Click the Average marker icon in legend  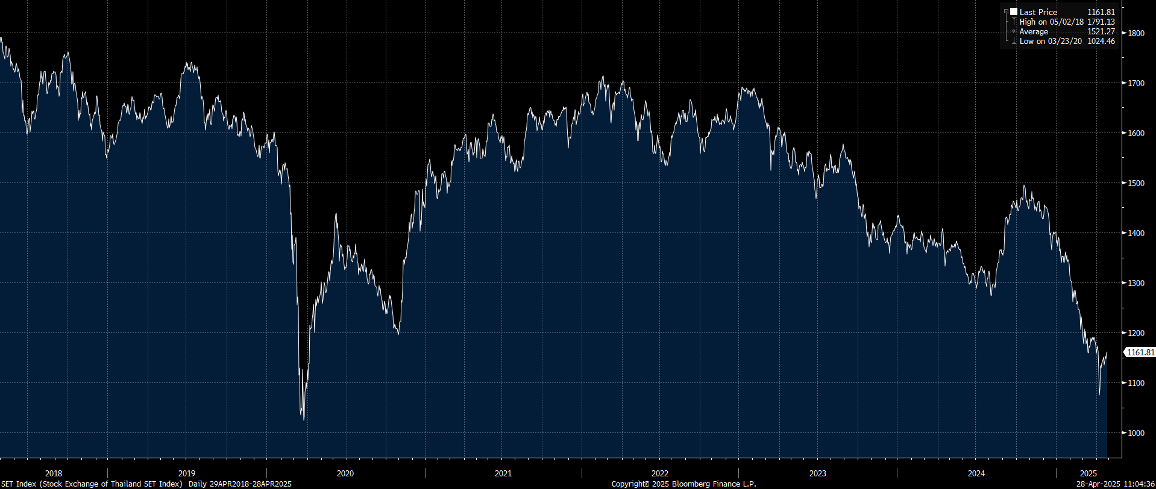click(x=1014, y=31)
